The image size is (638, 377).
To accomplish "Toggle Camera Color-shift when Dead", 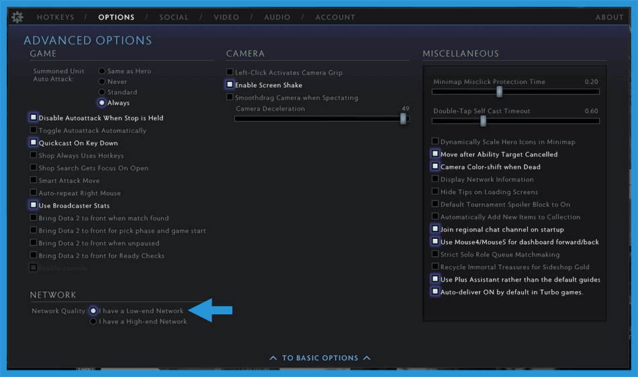I will [x=435, y=166].
